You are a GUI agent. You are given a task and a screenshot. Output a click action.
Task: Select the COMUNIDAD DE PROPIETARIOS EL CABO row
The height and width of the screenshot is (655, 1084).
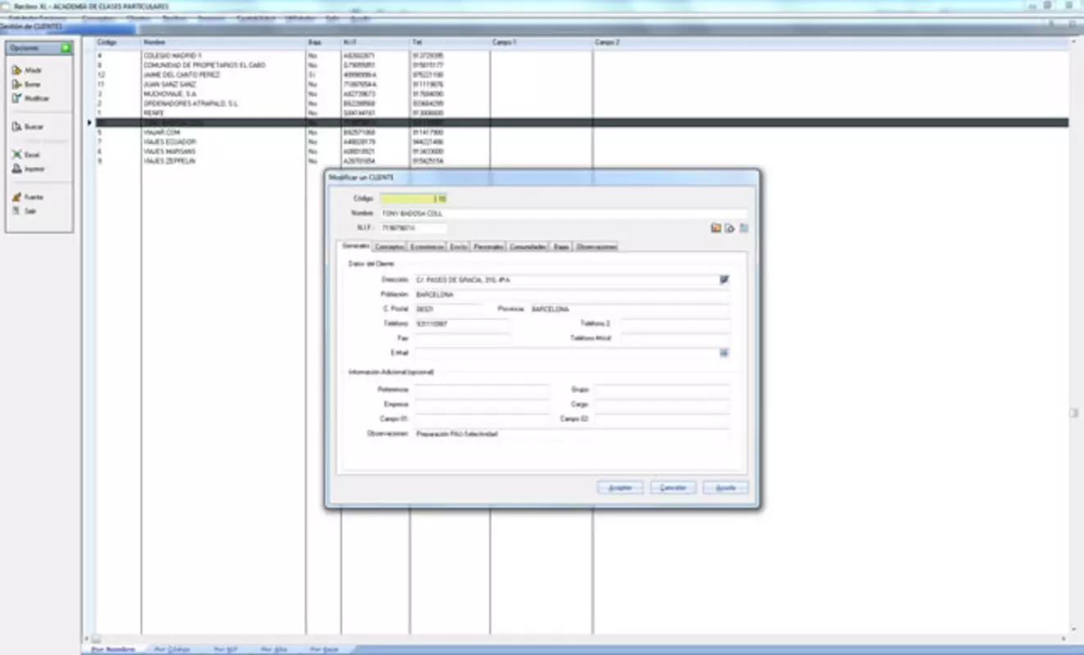582,65
